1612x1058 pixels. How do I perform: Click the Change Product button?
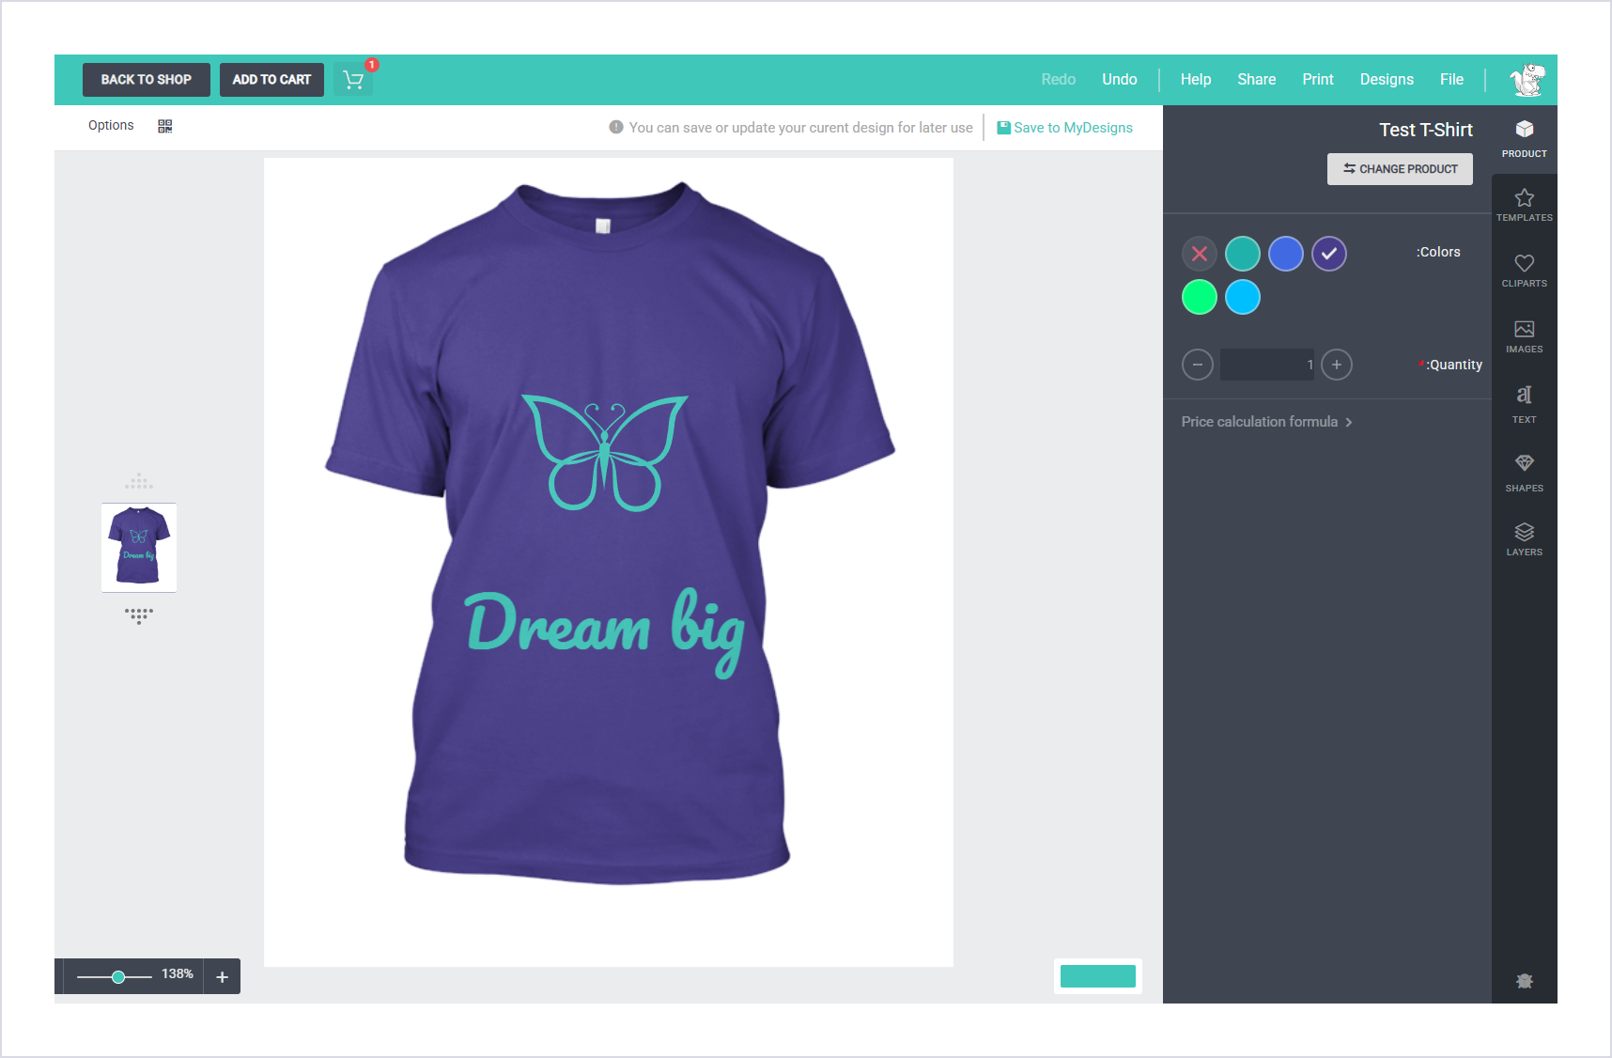[x=1400, y=169]
